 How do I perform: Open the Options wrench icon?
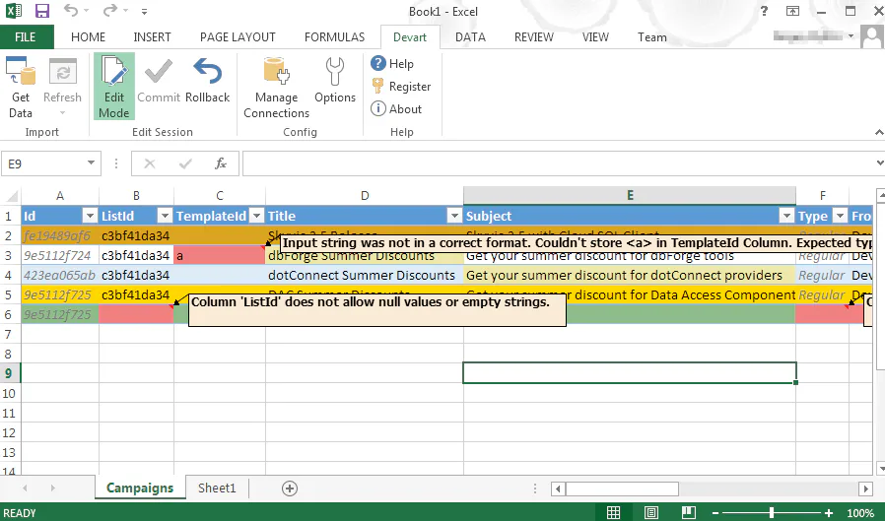coord(335,82)
